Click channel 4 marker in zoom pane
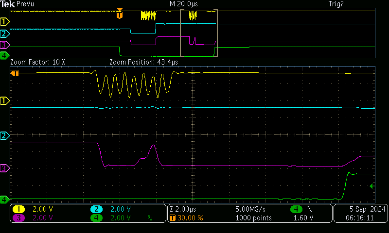The height and width of the screenshot is (233, 389). [4, 200]
